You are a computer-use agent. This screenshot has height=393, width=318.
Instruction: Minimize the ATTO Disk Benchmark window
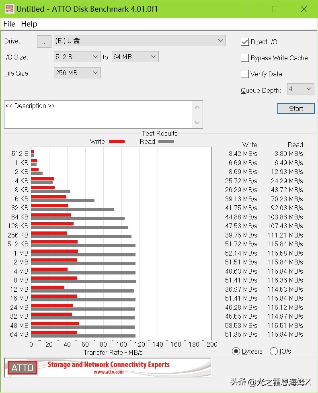pos(248,9)
